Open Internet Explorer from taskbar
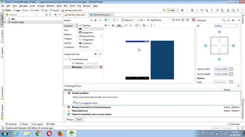The width and height of the screenshot is (245, 137). (16, 134)
